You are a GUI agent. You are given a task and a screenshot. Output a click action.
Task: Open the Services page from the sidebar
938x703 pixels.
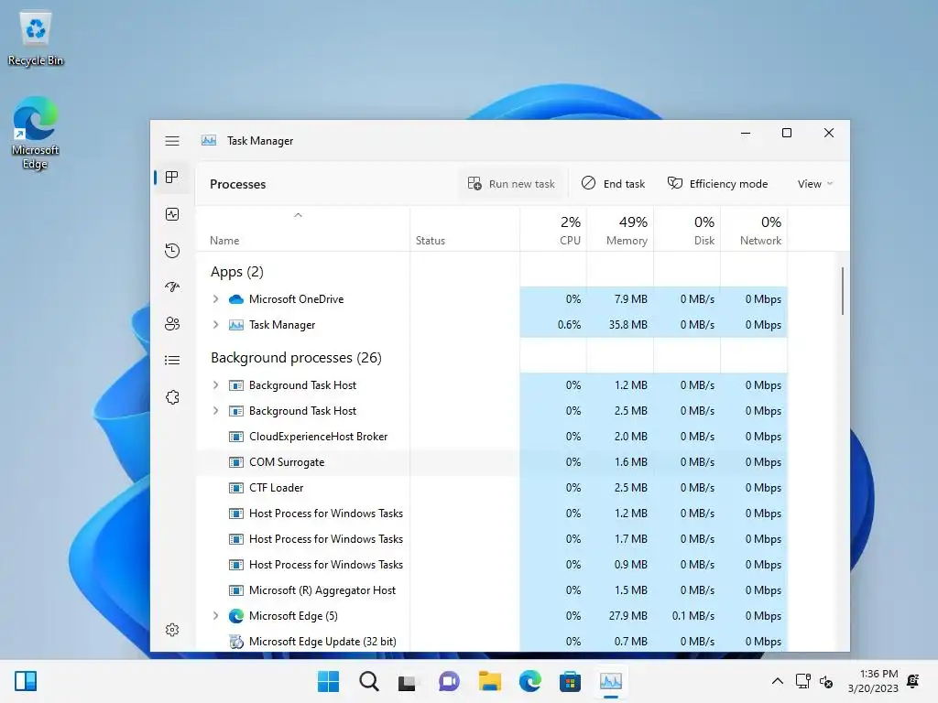pyautogui.click(x=172, y=397)
